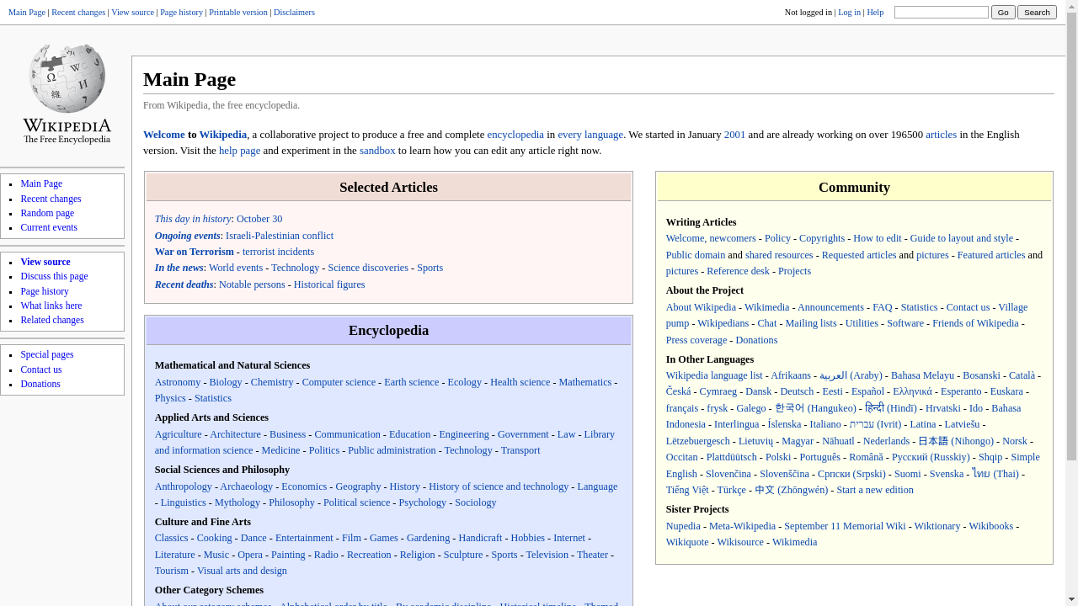Open the sandbox link
This screenshot has height=606, width=1078.
pos(376,150)
